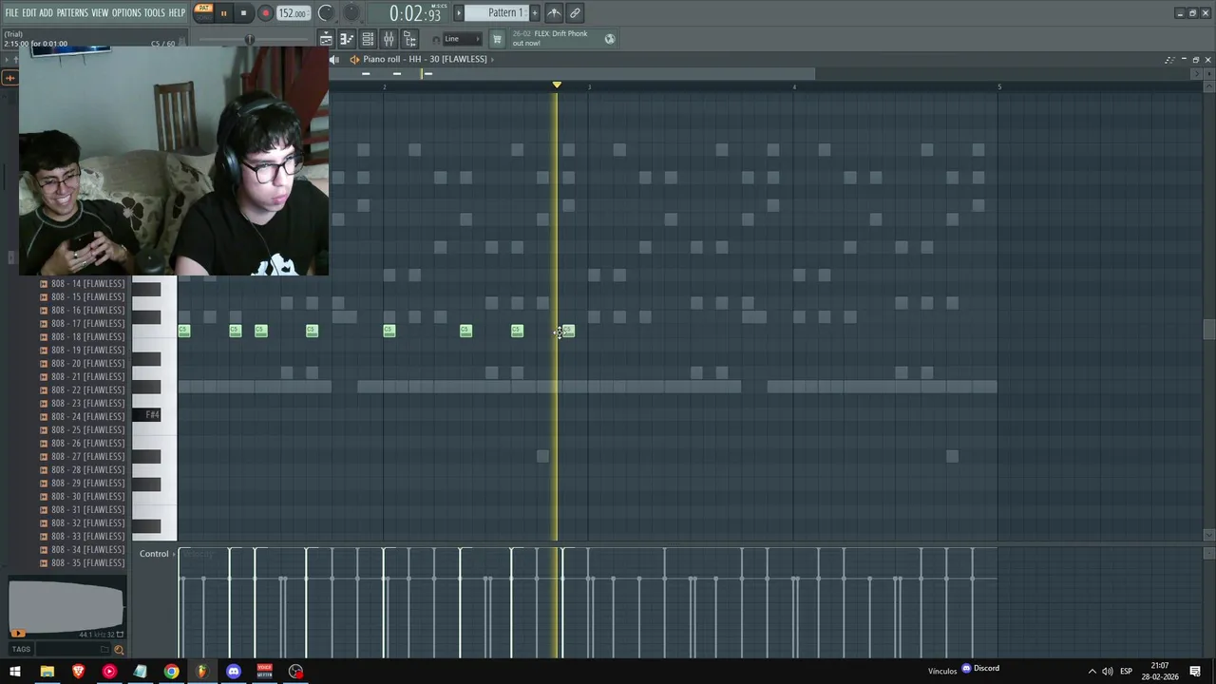The width and height of the screenshot is (1216, 684).
Task: Open the ADD menu
Action: point(46,13)
